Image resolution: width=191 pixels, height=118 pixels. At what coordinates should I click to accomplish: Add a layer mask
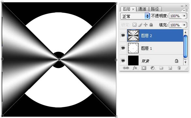coord(144,68)
